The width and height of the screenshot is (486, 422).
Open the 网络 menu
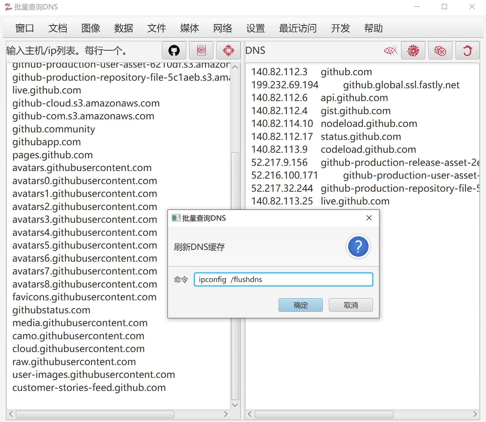222,28
